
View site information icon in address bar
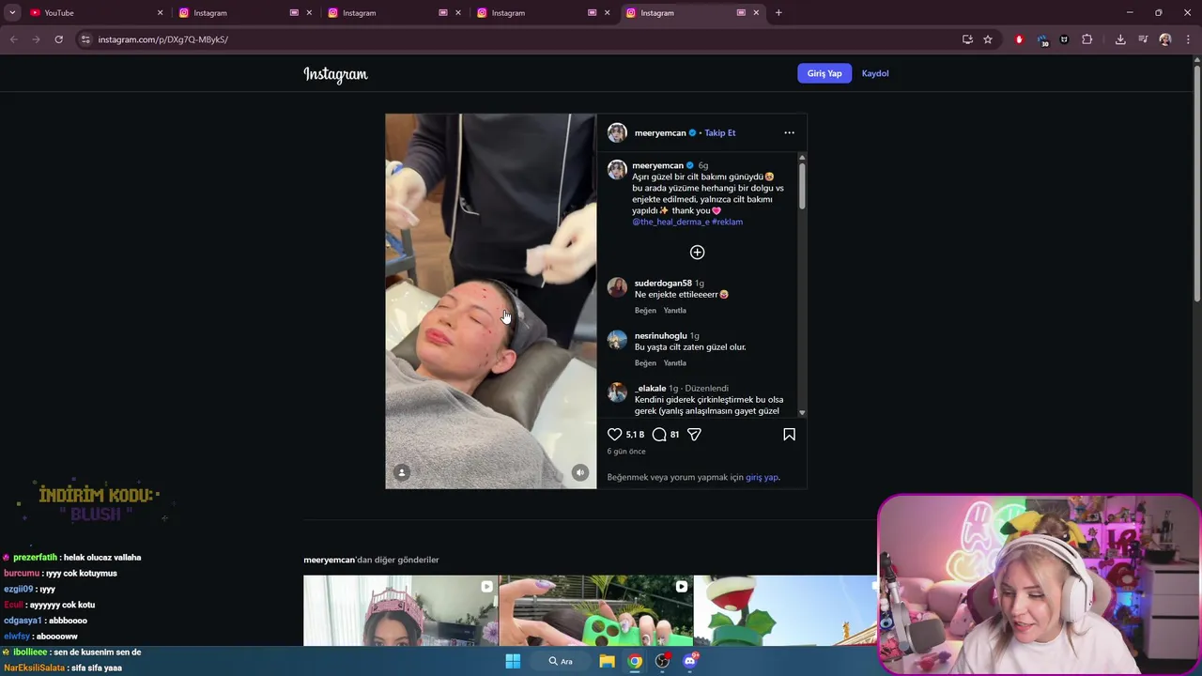coord(85,39)
